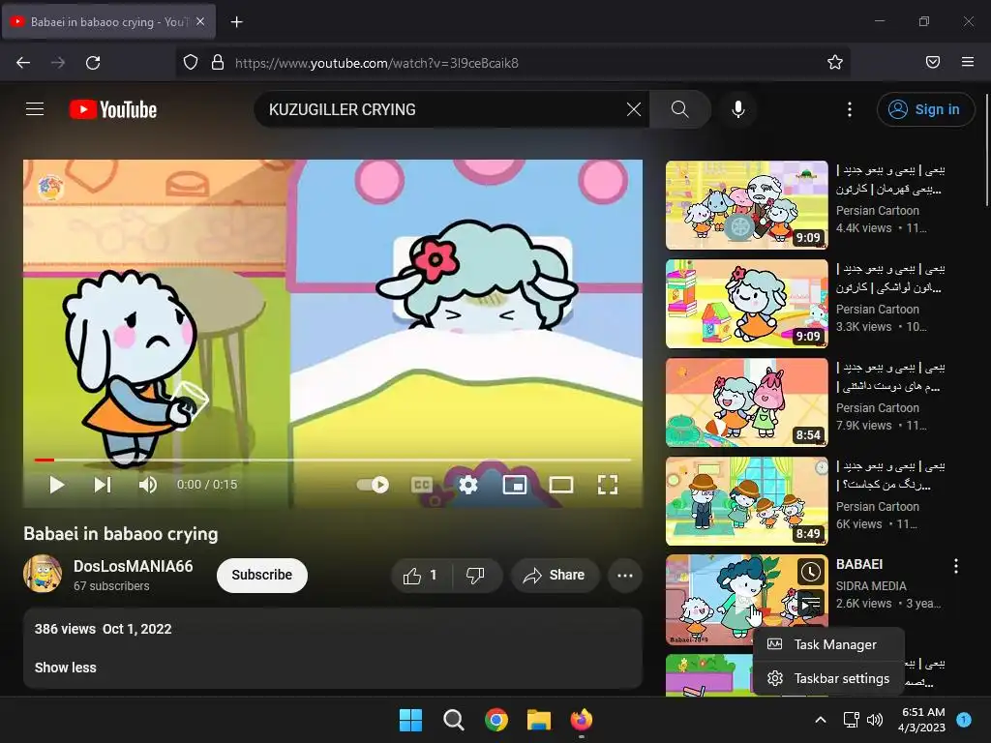Add BABAEI video to Watch later
Screen dimensions: 991x743
810,573
